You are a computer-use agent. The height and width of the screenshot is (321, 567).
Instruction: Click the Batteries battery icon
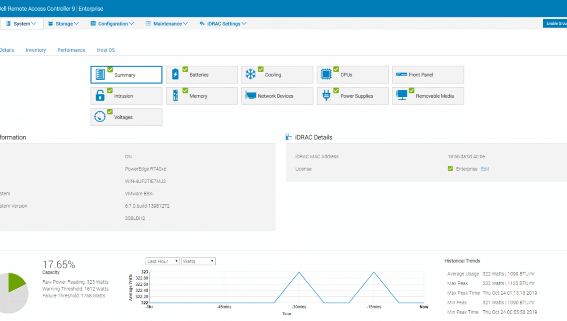(x=175, y=74)
